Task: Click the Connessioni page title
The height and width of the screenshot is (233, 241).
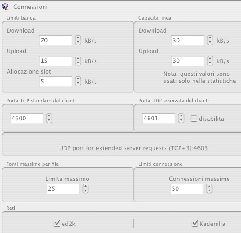Action: coord(30,7)
